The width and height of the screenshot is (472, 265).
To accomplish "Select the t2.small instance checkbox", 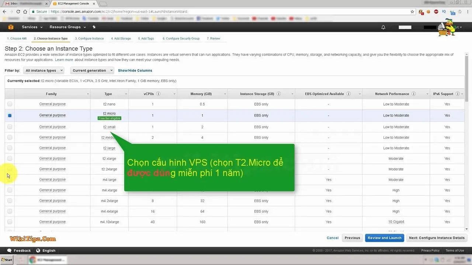I will 10,127.
